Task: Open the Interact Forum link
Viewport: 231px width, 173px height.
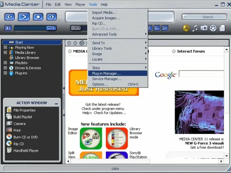Action: tap(191, 51)
